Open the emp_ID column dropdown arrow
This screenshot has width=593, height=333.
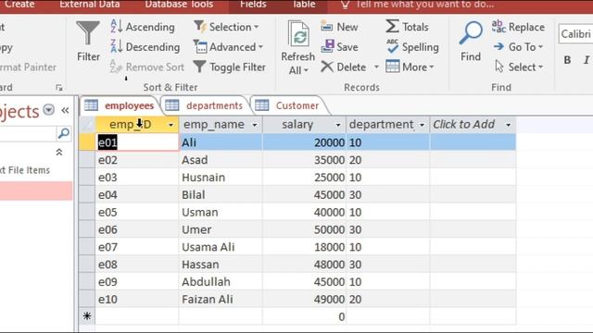170,125
